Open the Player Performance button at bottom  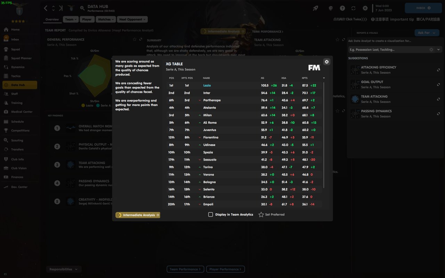coord(226,269)
